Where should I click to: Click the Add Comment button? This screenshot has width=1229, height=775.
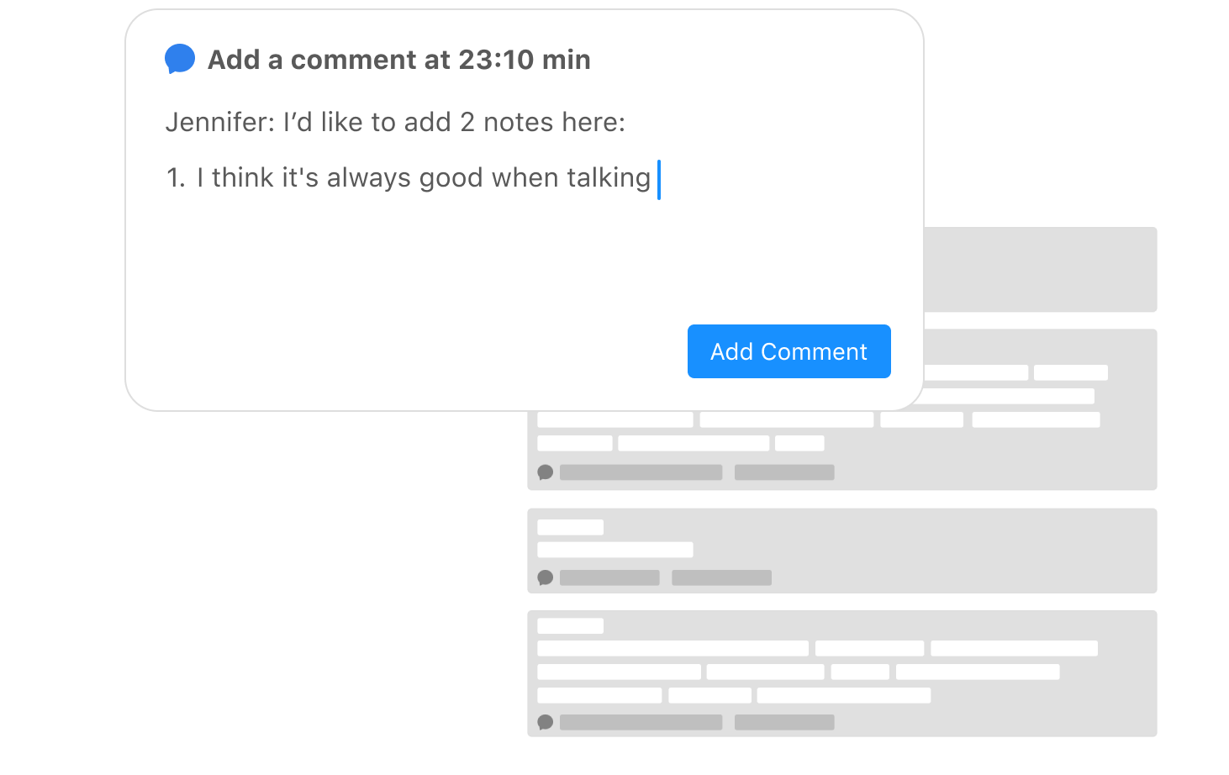coord(789,351)
